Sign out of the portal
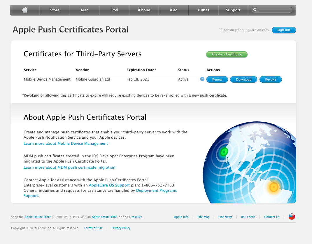Viewport: 312px width, 244px height. (x=284, y=30)
